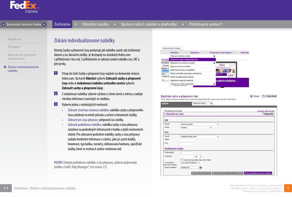
Task: Click Spočítat stručnou cenovou nabídku button
Action: (228, 173)
